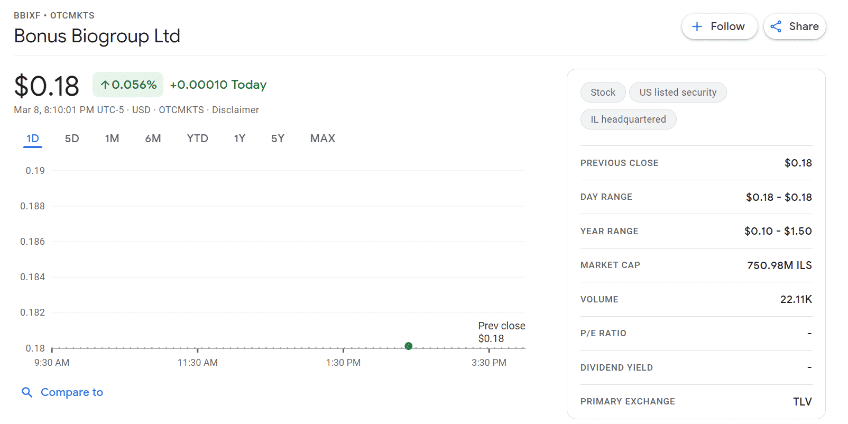Click the green data point on chart
The width and height of the screenshot is (848, 424).
point(409,346)
